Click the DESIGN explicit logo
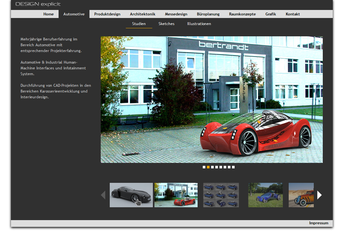The image size is (345, 241). coord(38,4)
